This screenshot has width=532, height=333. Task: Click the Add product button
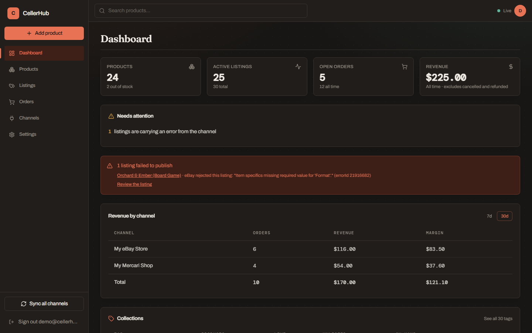point(44,33)
